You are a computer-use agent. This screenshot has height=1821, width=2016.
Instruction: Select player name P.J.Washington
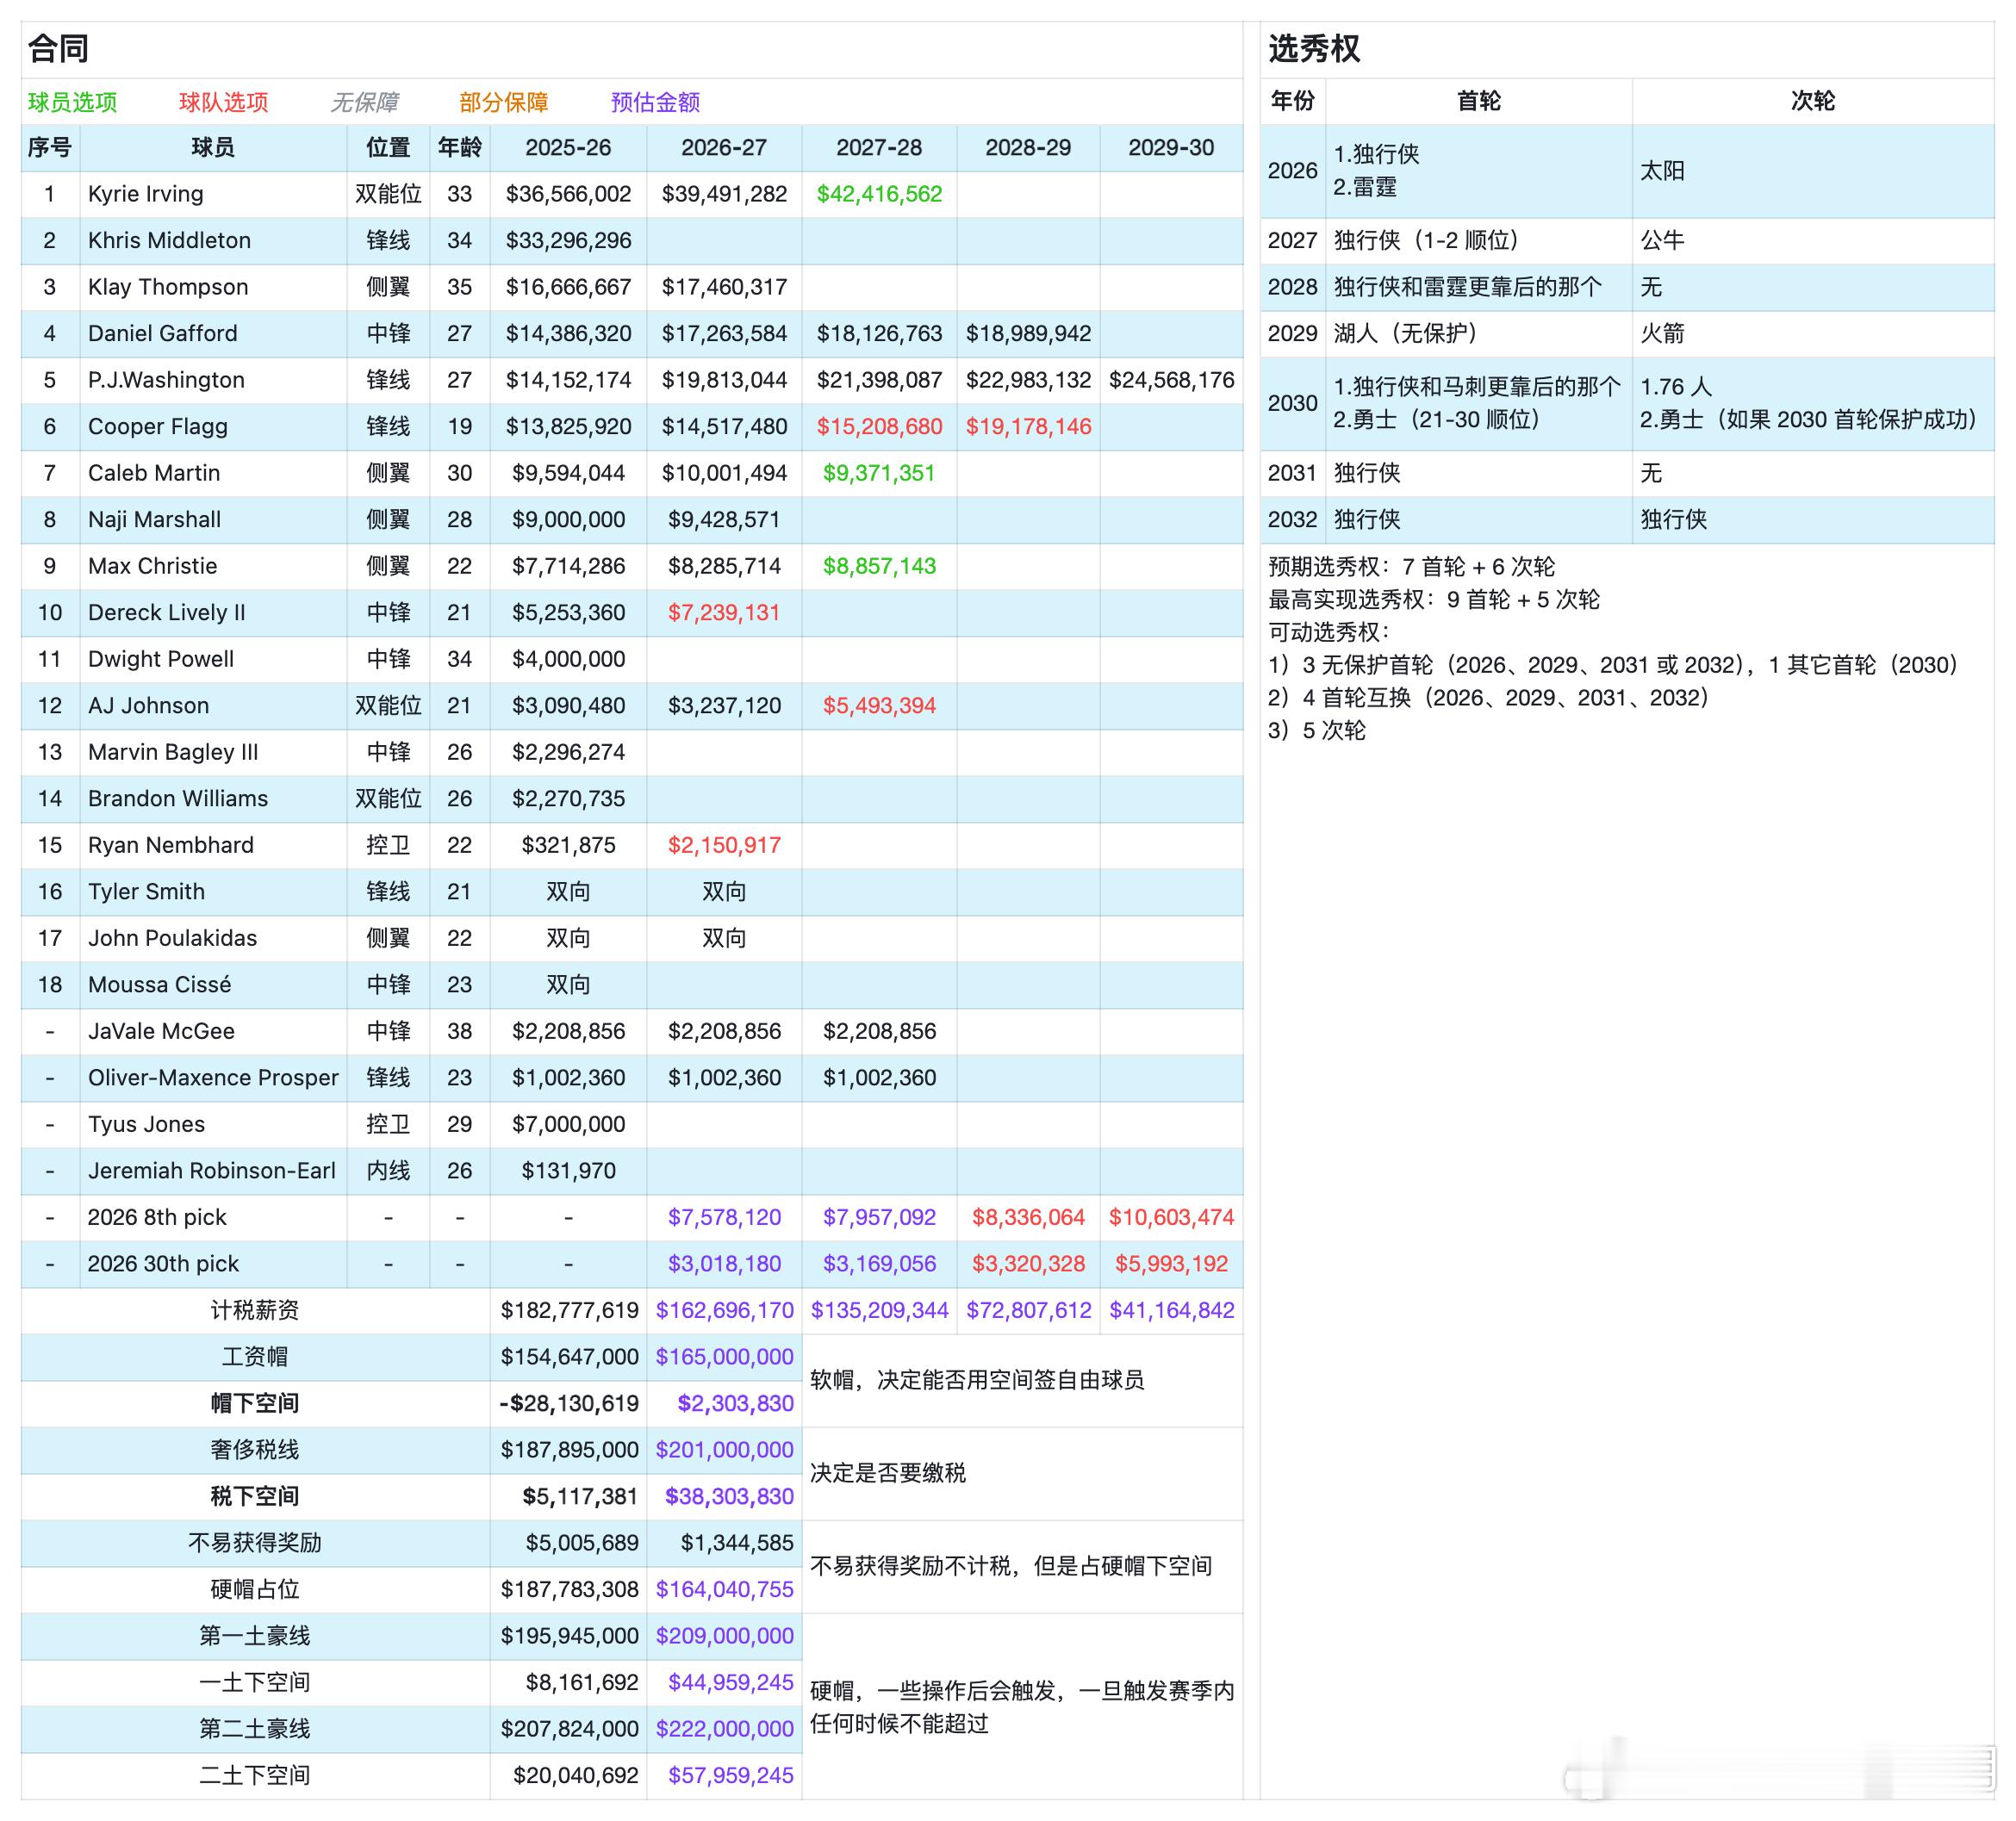pos(166,380)
